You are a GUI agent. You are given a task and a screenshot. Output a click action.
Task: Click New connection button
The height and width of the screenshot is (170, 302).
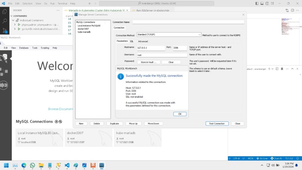tap(81, 124)
